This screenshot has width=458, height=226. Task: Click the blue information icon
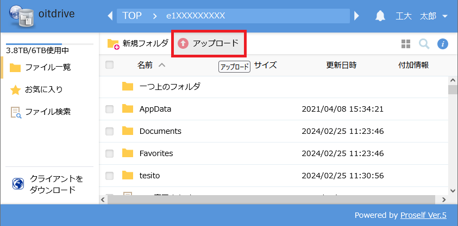pos(443,44)
